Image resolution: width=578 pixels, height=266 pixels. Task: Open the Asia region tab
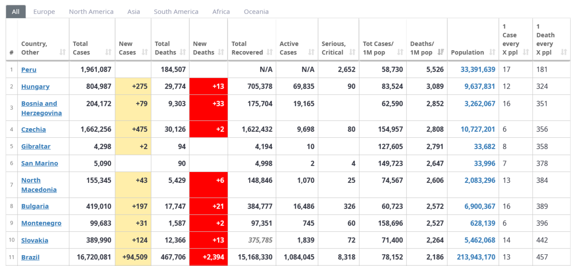(x=133, y=11)
